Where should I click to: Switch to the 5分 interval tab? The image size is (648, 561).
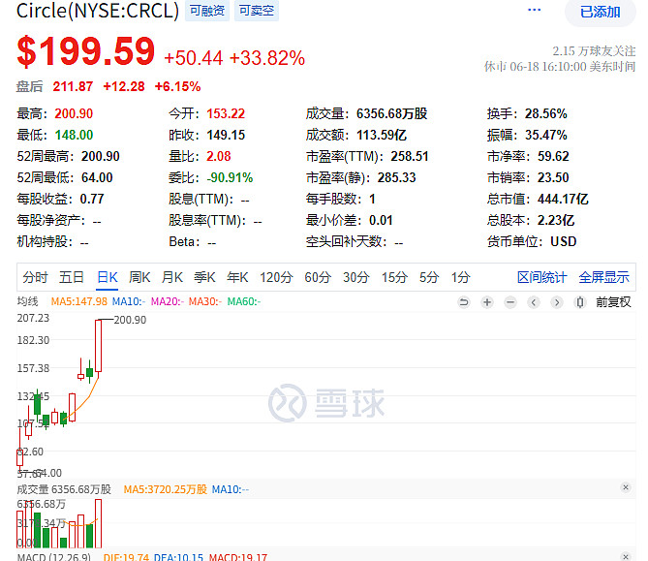[x=429, y=277]
